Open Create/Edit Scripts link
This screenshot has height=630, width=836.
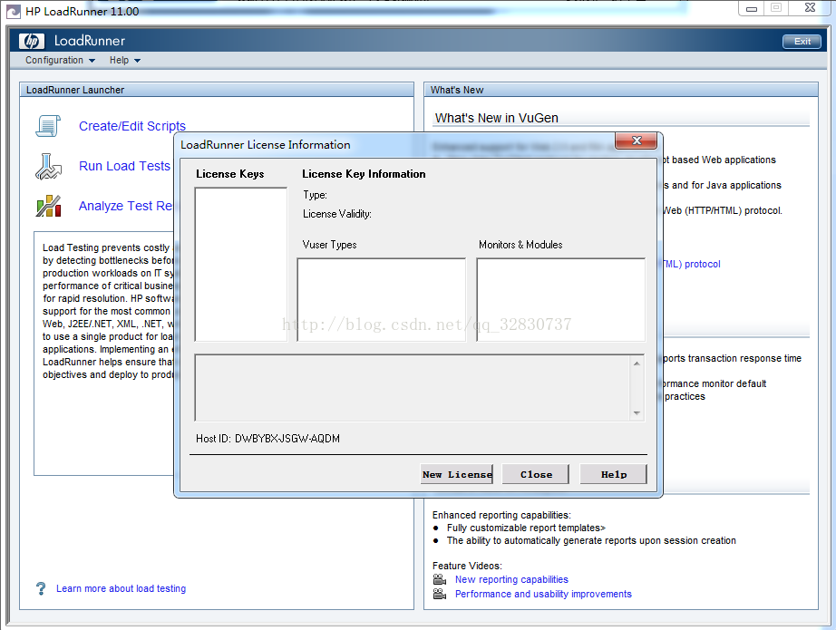tap(132, 126)
